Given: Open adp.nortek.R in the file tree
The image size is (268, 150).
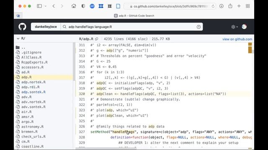Looking at the screenshot, I should tap(33, 82).
